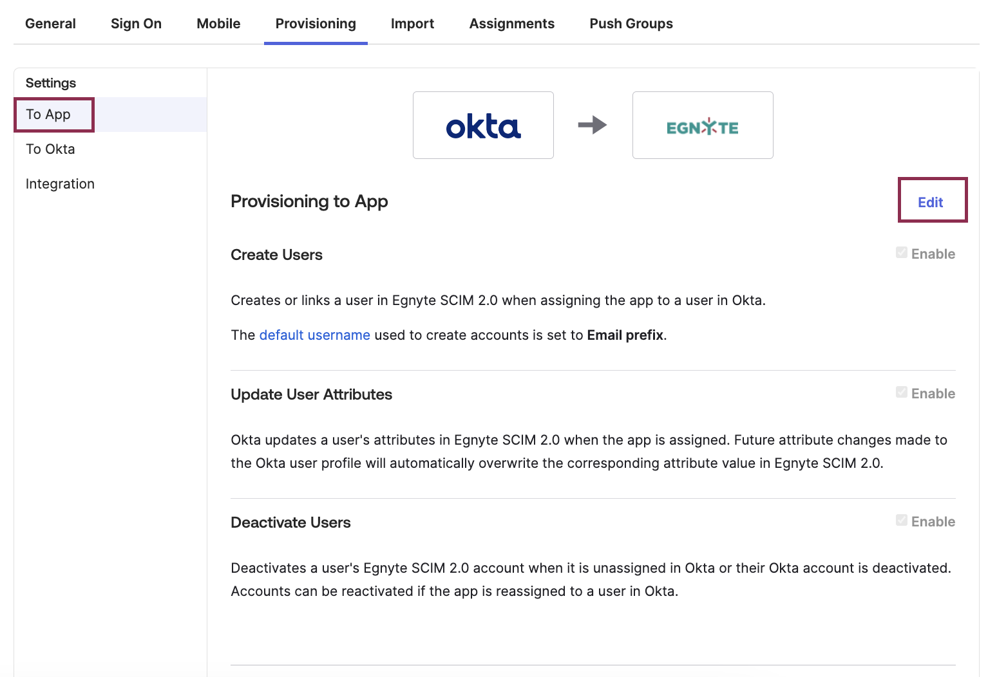The width and height of the screenshot is (988, 677).
Task: Toggle the Update User Attributes Enable checkbox
Action: [901, 392]
